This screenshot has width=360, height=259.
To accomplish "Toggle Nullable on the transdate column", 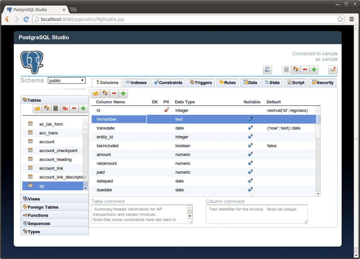I will click(250, 128).
